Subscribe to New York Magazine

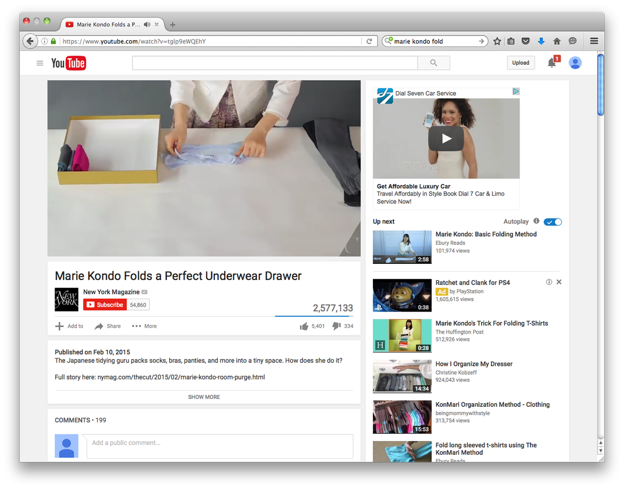105,305
